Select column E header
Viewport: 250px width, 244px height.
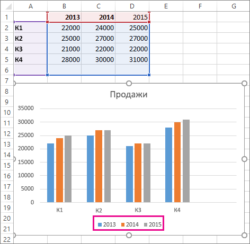pos(166,6)
